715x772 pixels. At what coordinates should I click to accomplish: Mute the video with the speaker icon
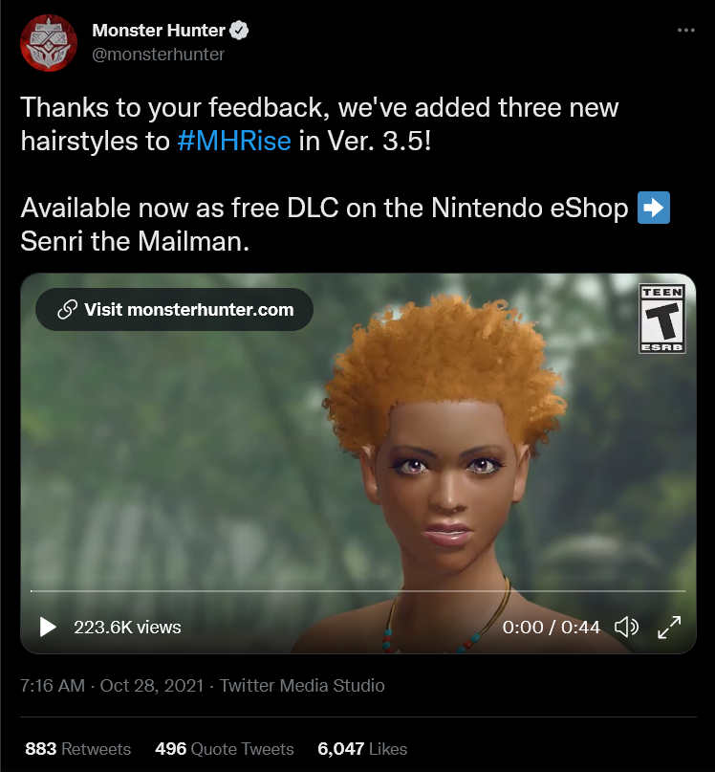[x=626, y=627]
